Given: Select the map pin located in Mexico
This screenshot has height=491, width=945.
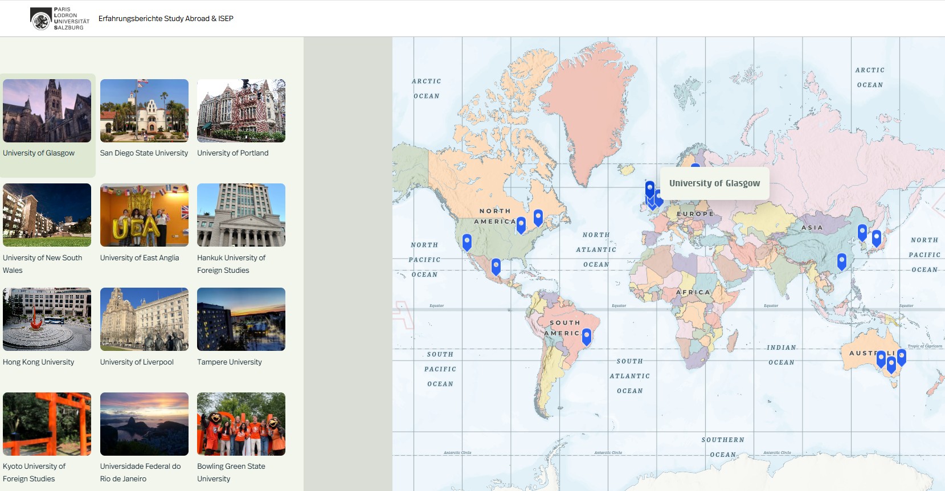Looking at the screenshot, I should click(x=496, y=267).
